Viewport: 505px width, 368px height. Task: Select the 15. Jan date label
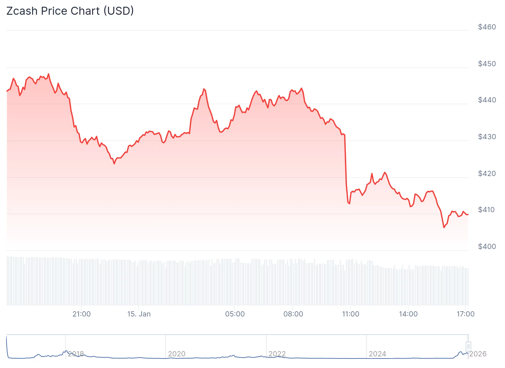[139, 314]
